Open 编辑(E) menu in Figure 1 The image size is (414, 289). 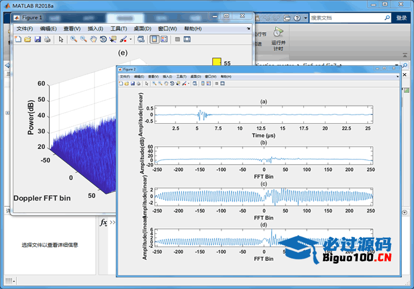click(x=48, y=28)
